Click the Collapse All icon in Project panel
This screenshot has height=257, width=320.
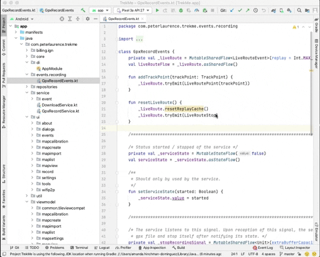(77, 19)
